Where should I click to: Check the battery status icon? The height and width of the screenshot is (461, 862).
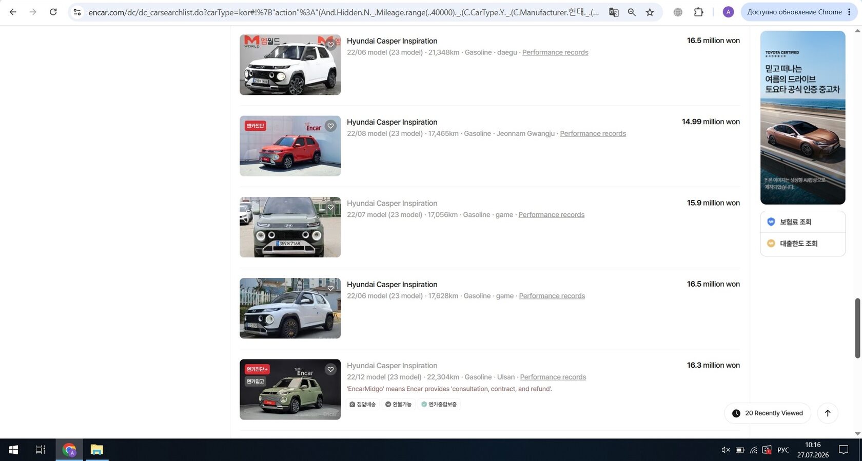point(740,450)
